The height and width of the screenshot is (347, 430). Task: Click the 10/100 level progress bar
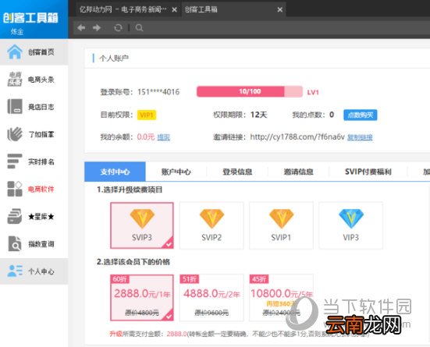[x=250, y=91]
